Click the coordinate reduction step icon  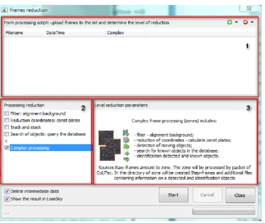point(126,139)
